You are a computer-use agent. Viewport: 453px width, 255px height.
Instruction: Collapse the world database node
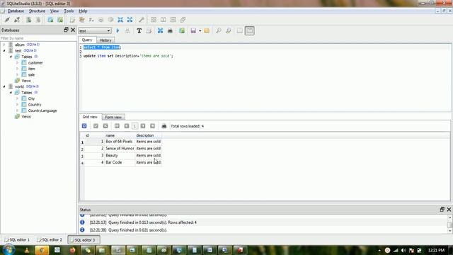point(4,86)
